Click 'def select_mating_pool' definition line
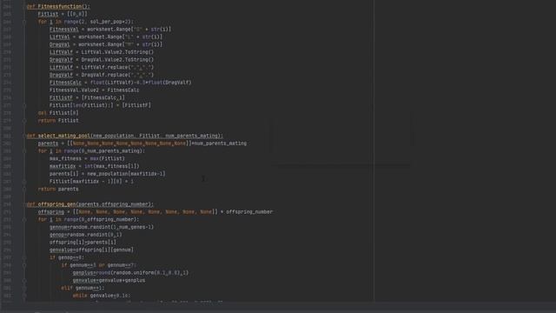The width and height of the screenshot is (556, 313). pyautogui.click(x=125, y=136)
